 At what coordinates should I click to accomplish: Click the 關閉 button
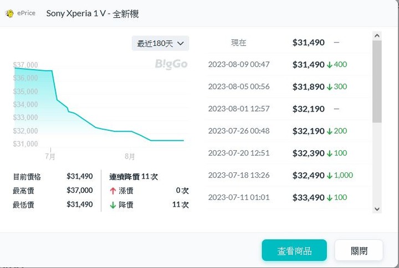point(359,250)
